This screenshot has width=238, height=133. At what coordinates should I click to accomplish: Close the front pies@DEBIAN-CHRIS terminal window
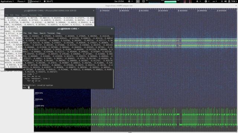point(112,29)
